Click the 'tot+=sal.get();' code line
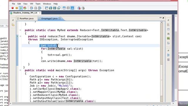 pos(60,55)
